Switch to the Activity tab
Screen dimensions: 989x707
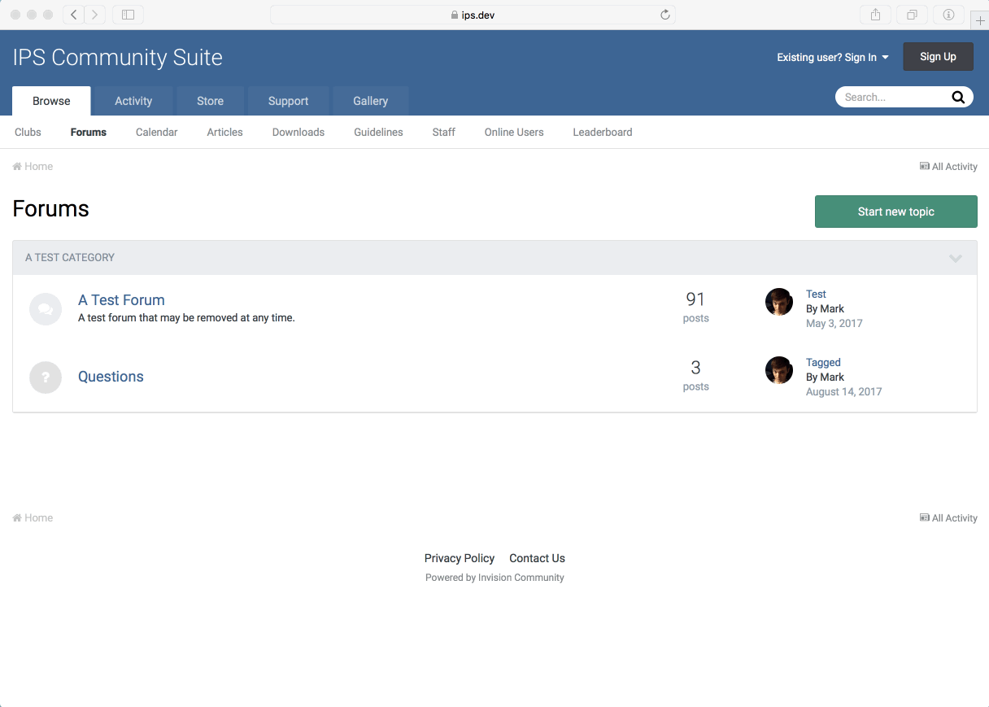pos(133,101)
